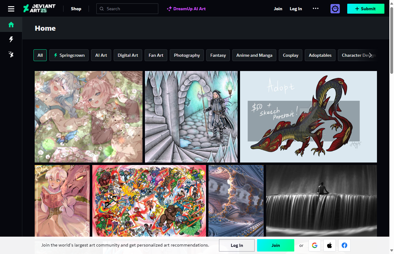Click the purple gear badge icon
Image resolution: width=394 pixels, height=254 pixels.
coord(335,9)
